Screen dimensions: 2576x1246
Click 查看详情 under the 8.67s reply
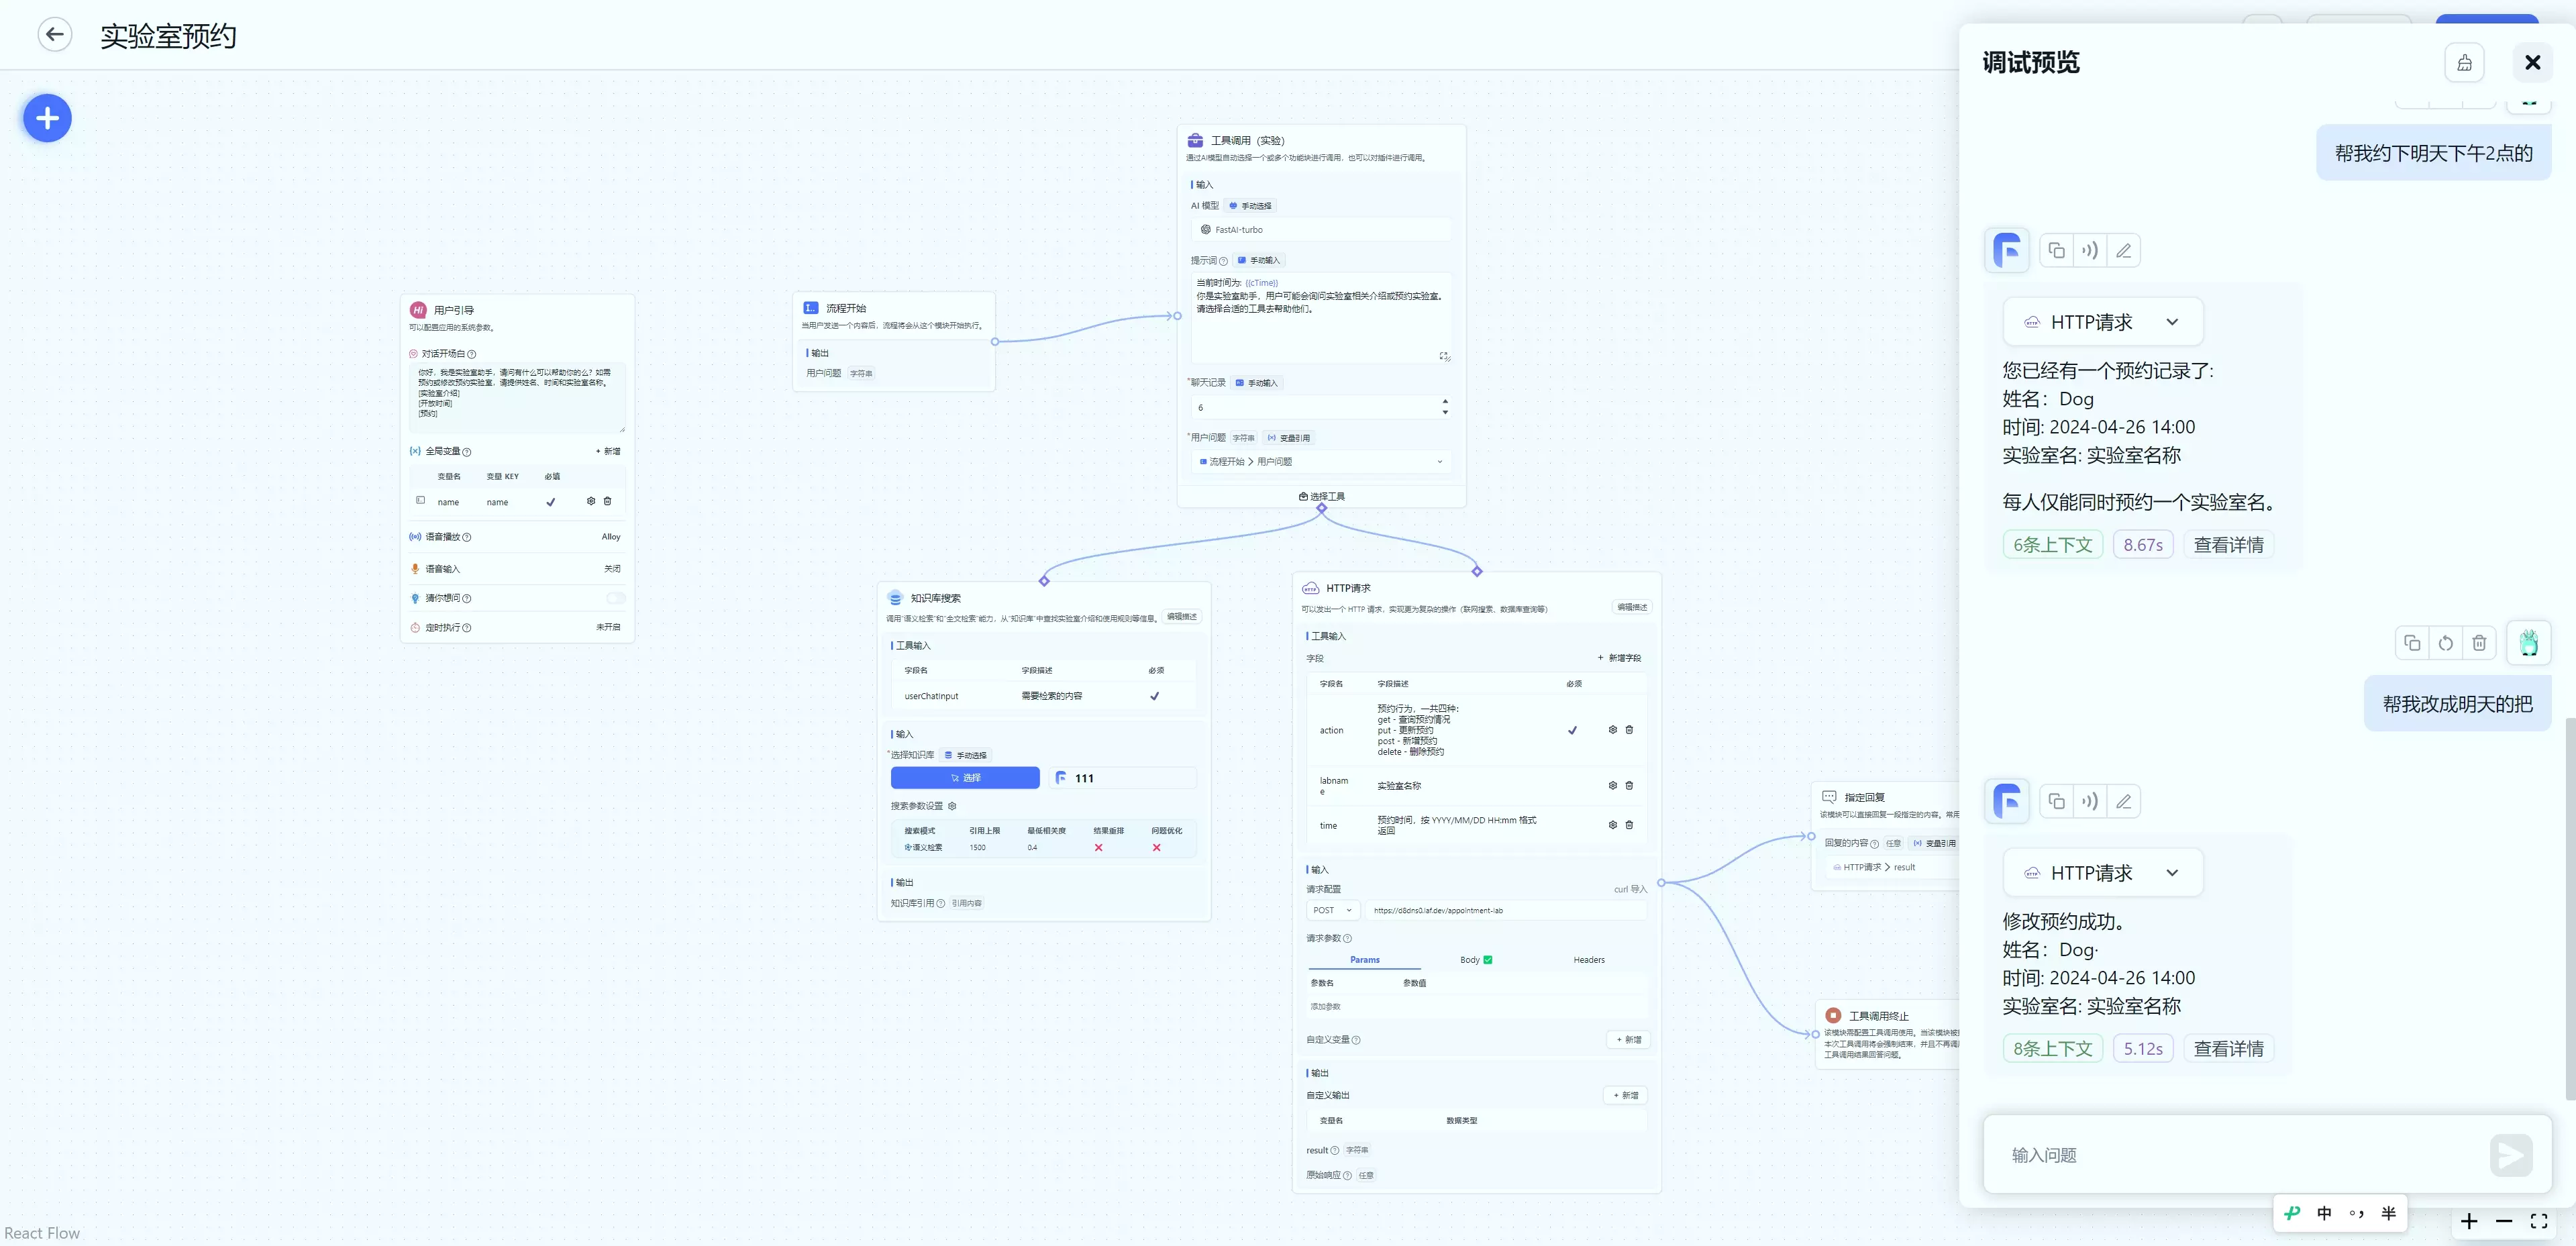[2228, 545]
